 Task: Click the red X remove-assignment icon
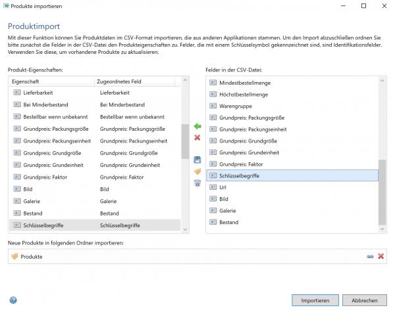tap(197, 137)
